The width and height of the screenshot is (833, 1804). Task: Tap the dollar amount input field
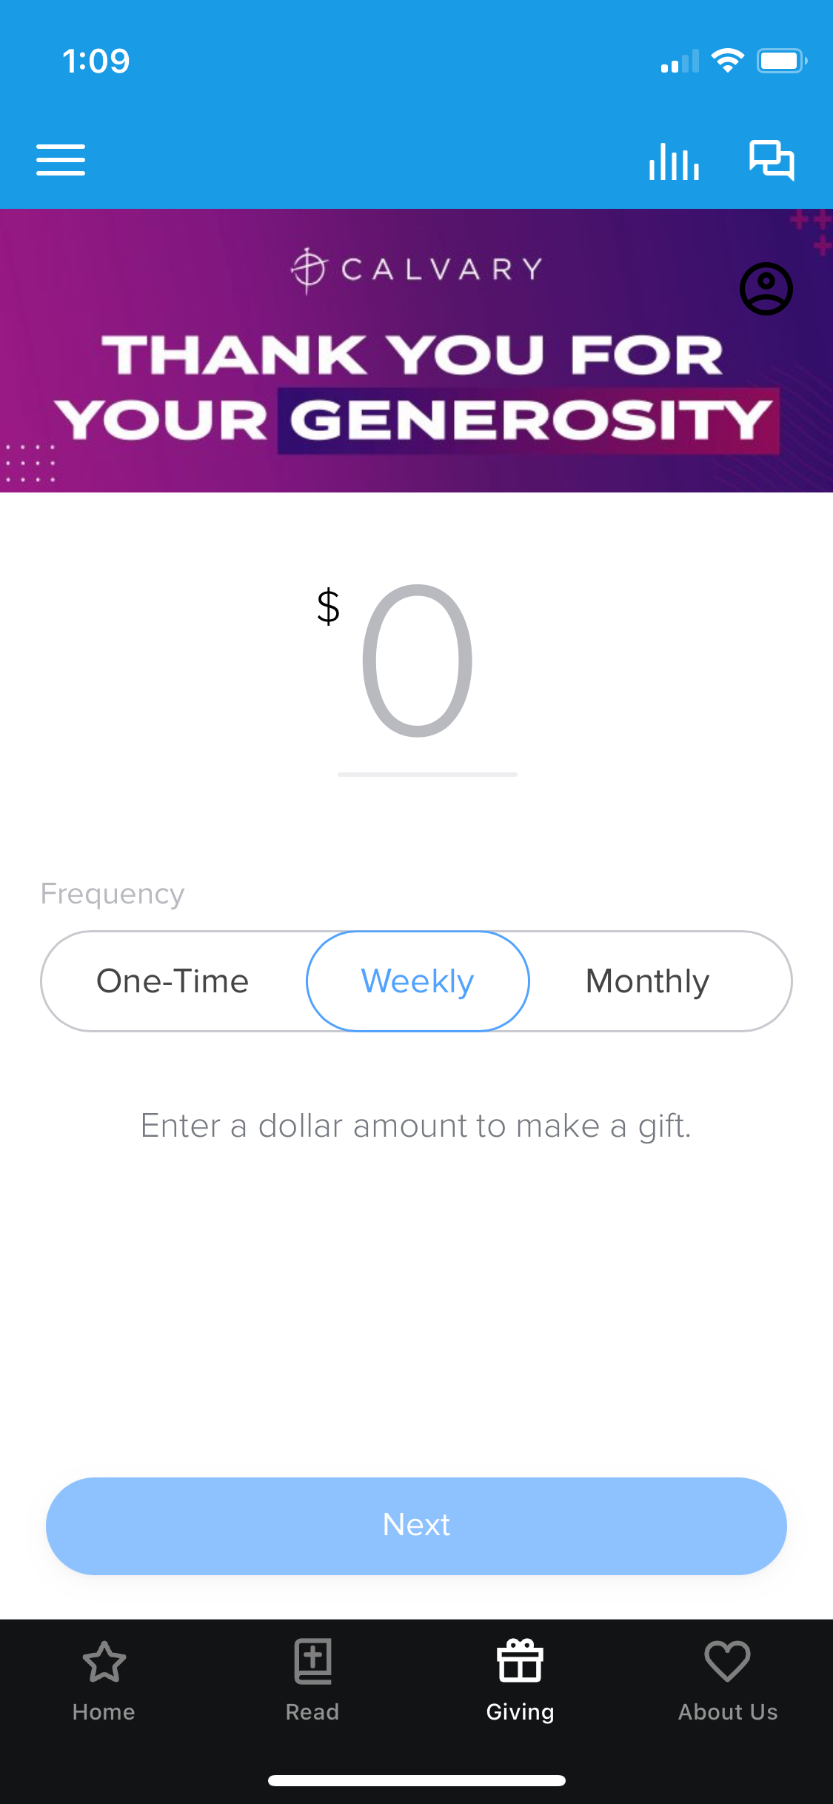[418, 663]
